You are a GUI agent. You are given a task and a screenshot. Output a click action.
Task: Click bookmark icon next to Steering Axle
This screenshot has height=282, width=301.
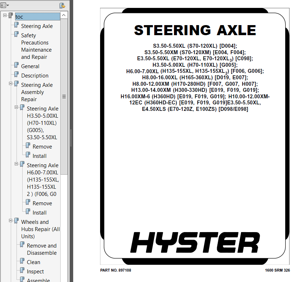[17, 25]
